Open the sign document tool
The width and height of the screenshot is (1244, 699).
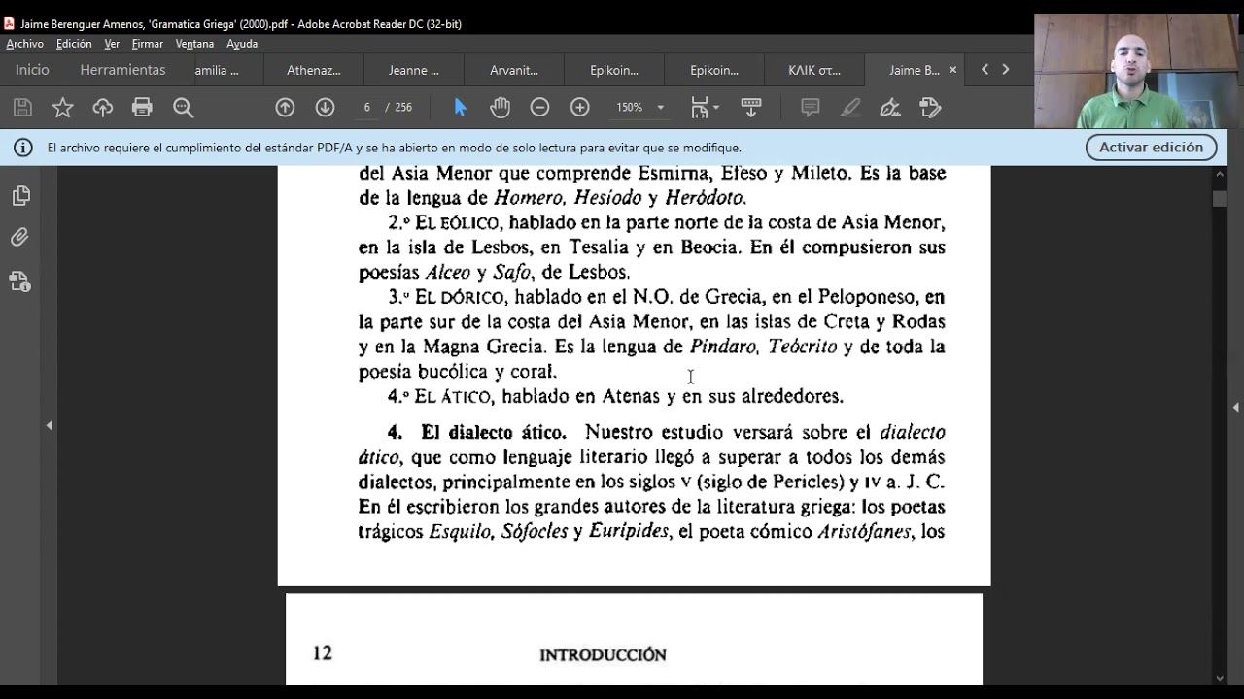point(890,108)
